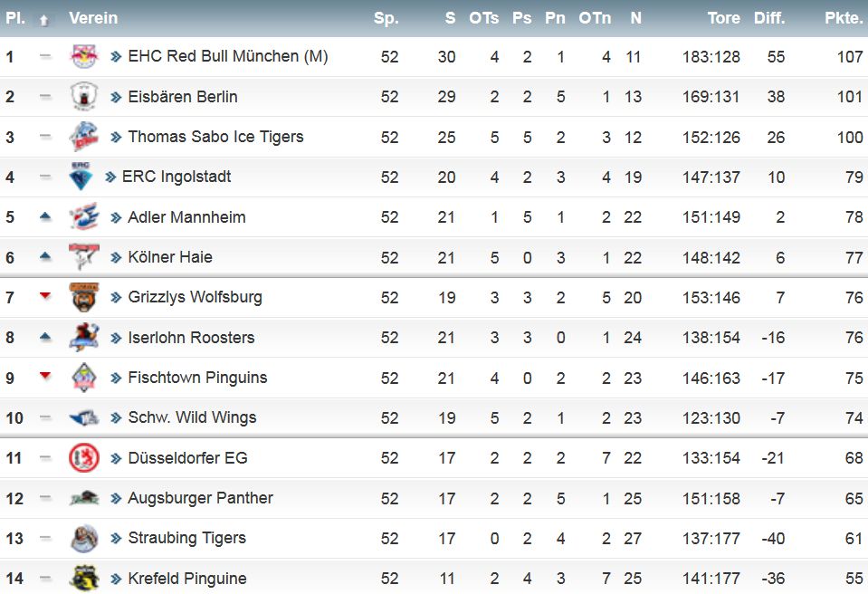Open the Kölner Haie team page
Viewport: 868px width, 594px height.
point(170,257)
